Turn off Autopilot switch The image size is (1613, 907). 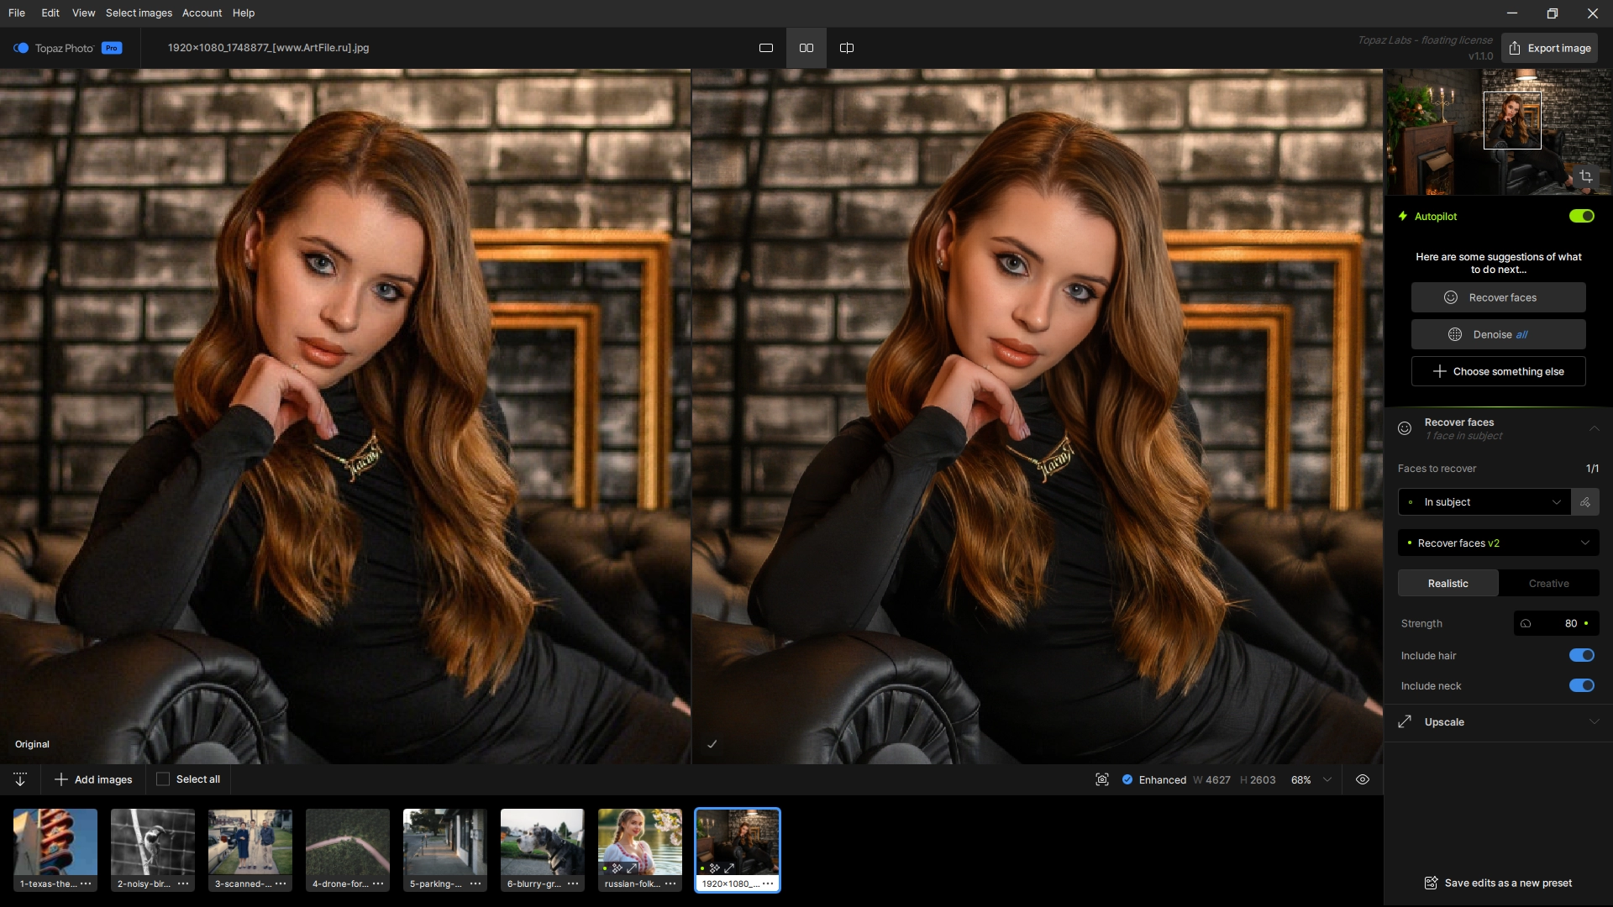[1581, 216]
